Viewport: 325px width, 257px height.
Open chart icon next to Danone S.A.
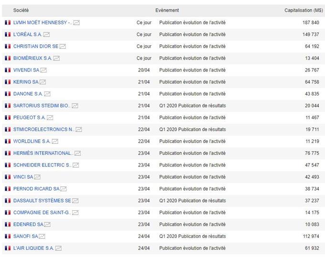pos(47,94)
